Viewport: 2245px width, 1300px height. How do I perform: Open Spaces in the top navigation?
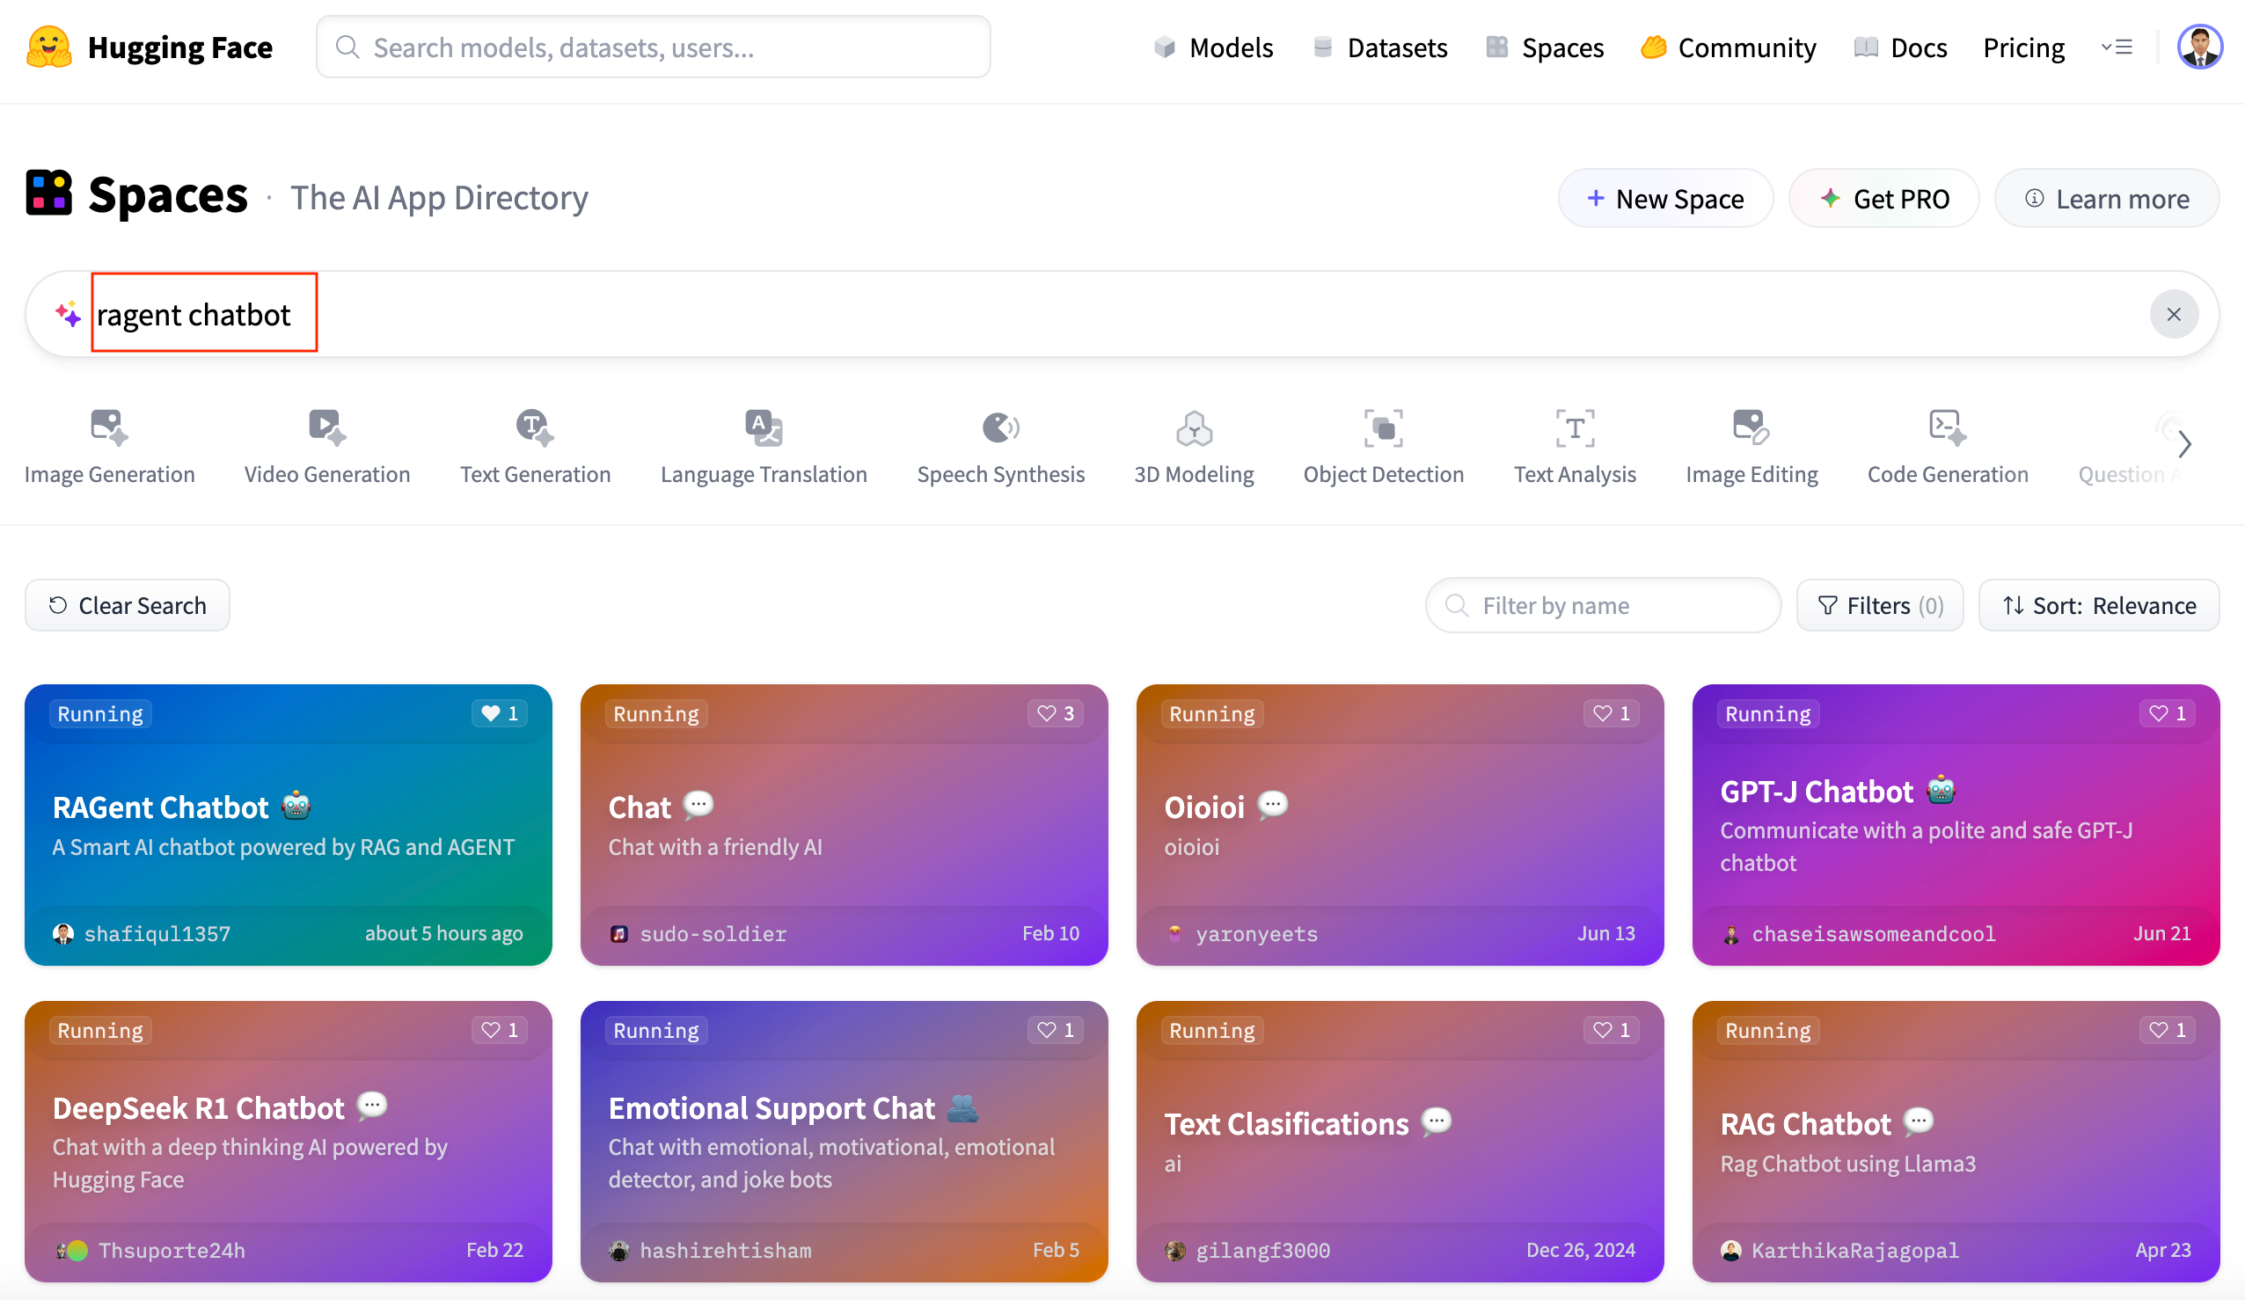pos(1545,47)
